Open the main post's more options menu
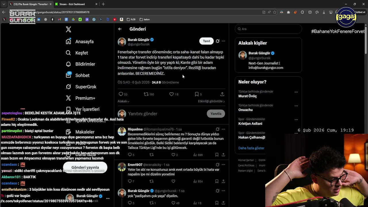368x207 pixels. tap(223, 41)
